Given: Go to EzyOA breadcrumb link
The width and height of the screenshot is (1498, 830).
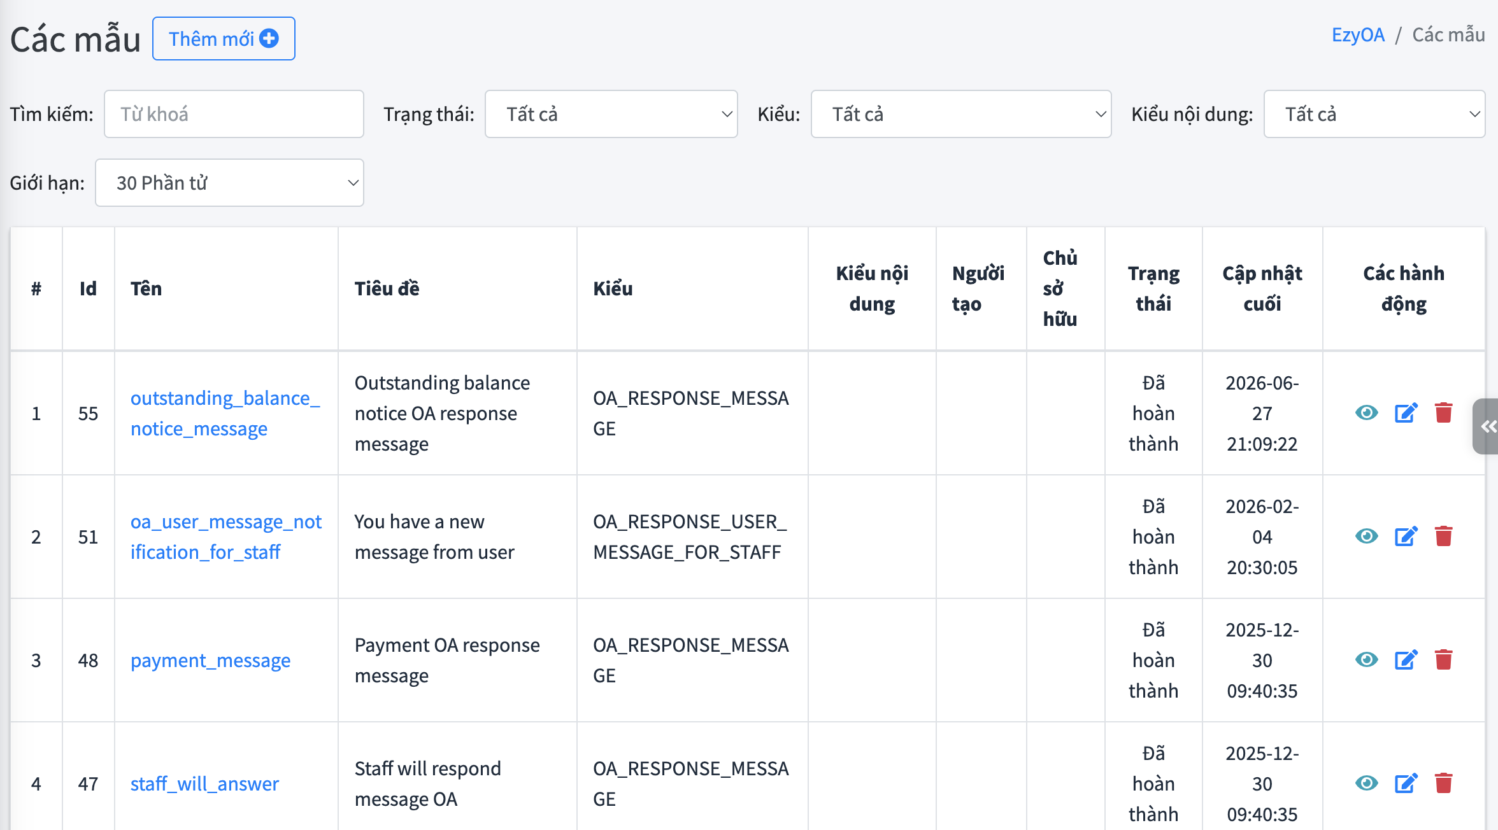Looking at the screenshot, I should (x=1358, y=34).
